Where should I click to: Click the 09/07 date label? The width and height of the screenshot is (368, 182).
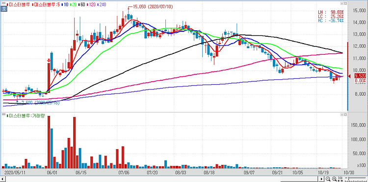tap(249, 172)
